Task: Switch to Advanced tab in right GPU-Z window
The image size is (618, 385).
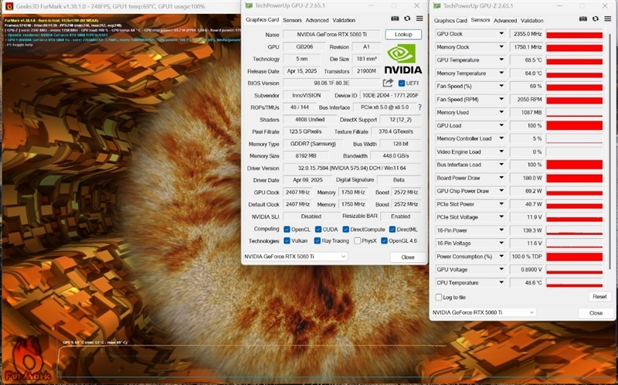Action: pos(505,21)
